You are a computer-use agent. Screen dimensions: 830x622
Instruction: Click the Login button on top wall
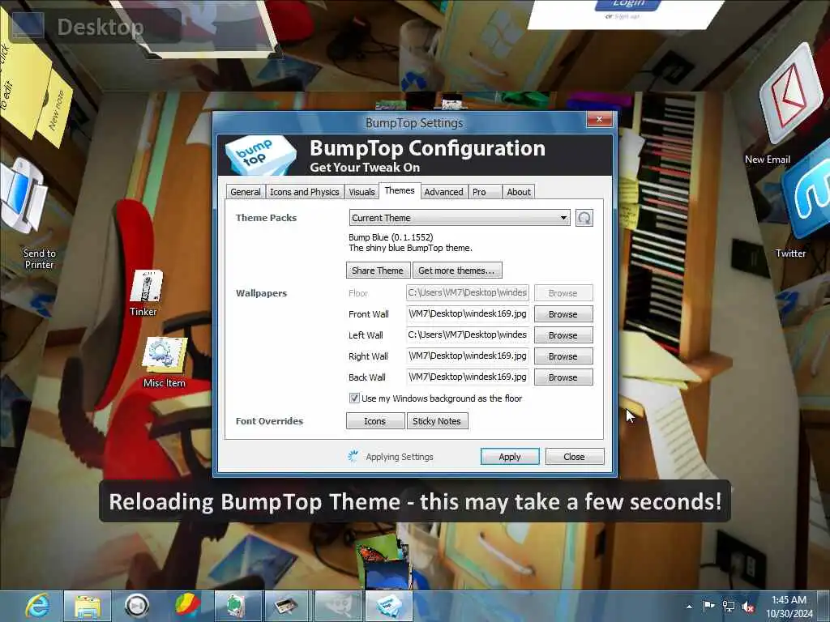pos(628,4)
